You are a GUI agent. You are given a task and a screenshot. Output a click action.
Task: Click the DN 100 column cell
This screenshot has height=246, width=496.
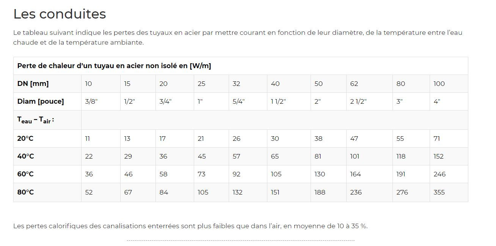(439, 84)
